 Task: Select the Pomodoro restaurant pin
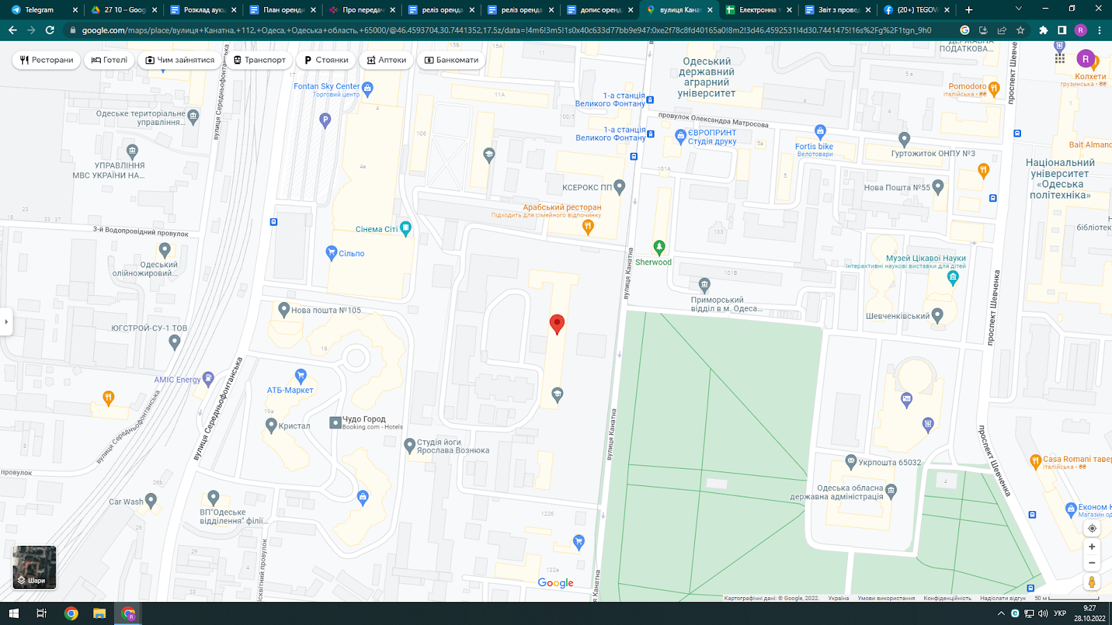994,88
